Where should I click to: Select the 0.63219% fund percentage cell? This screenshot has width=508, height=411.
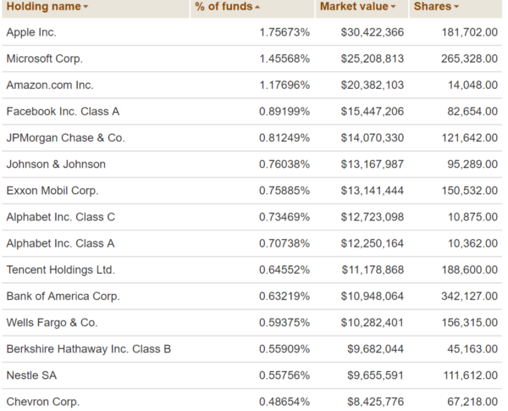(x=284, y=296)
